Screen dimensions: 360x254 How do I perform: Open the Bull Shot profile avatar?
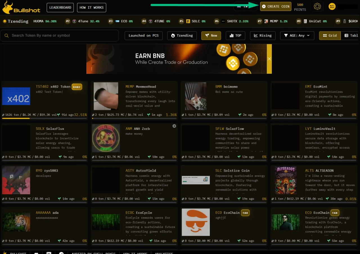coord(332,6)
